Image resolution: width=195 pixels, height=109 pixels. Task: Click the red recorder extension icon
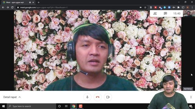[155, 7]
